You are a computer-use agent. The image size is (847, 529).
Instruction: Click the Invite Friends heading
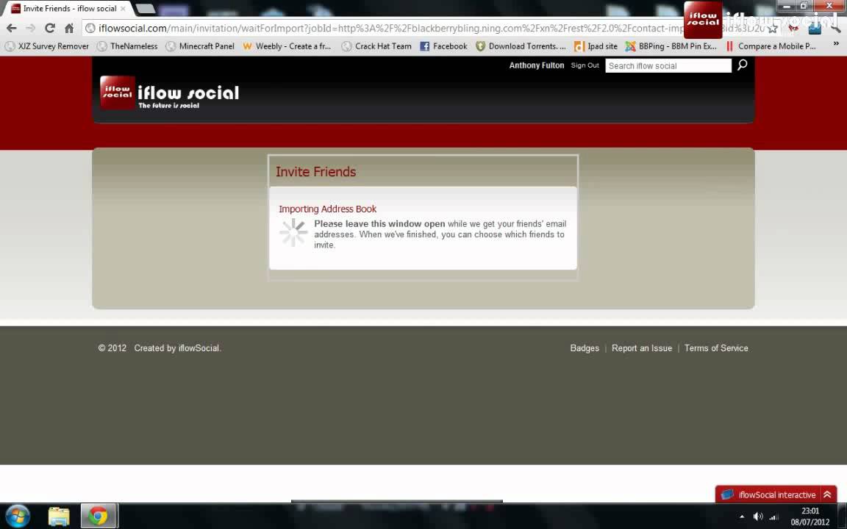[316, 172]
